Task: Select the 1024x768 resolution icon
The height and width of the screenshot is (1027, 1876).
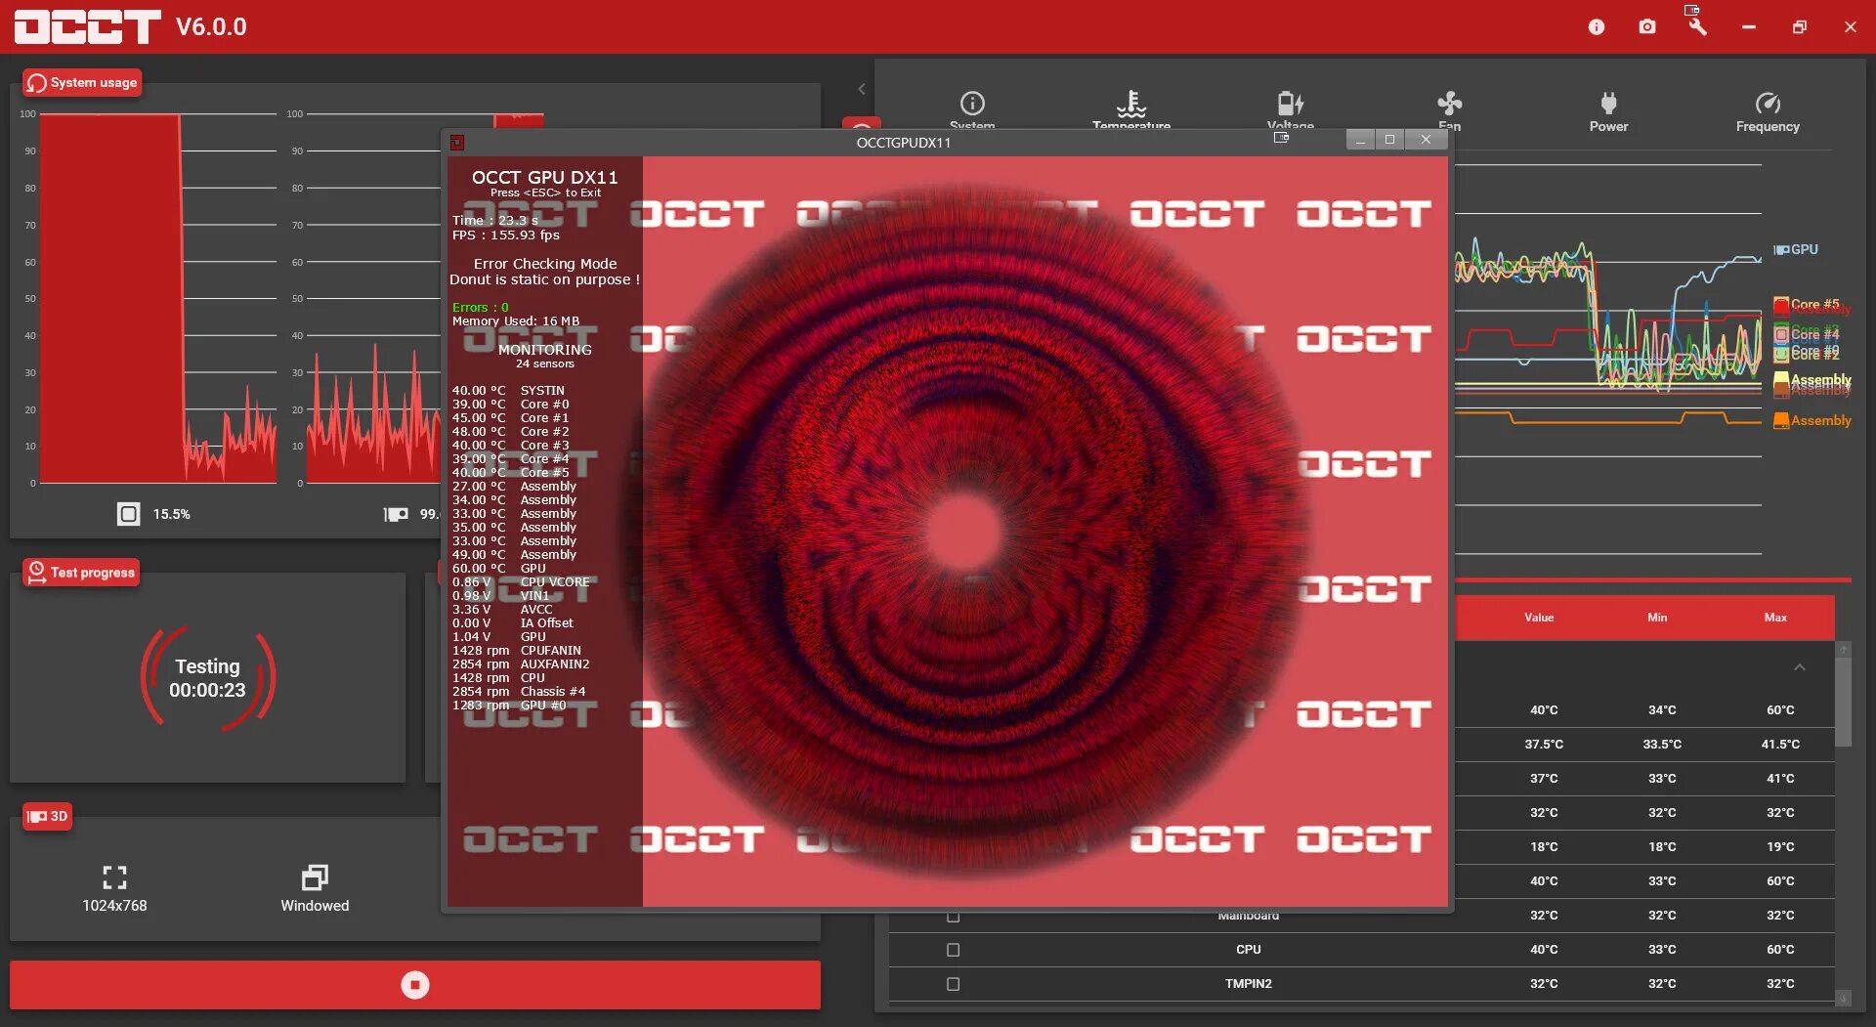Action: tap(114, 877)
